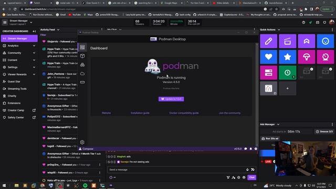
Task: Open Images cloud icon in Podman sidebar
Action: tap(82, 73)
